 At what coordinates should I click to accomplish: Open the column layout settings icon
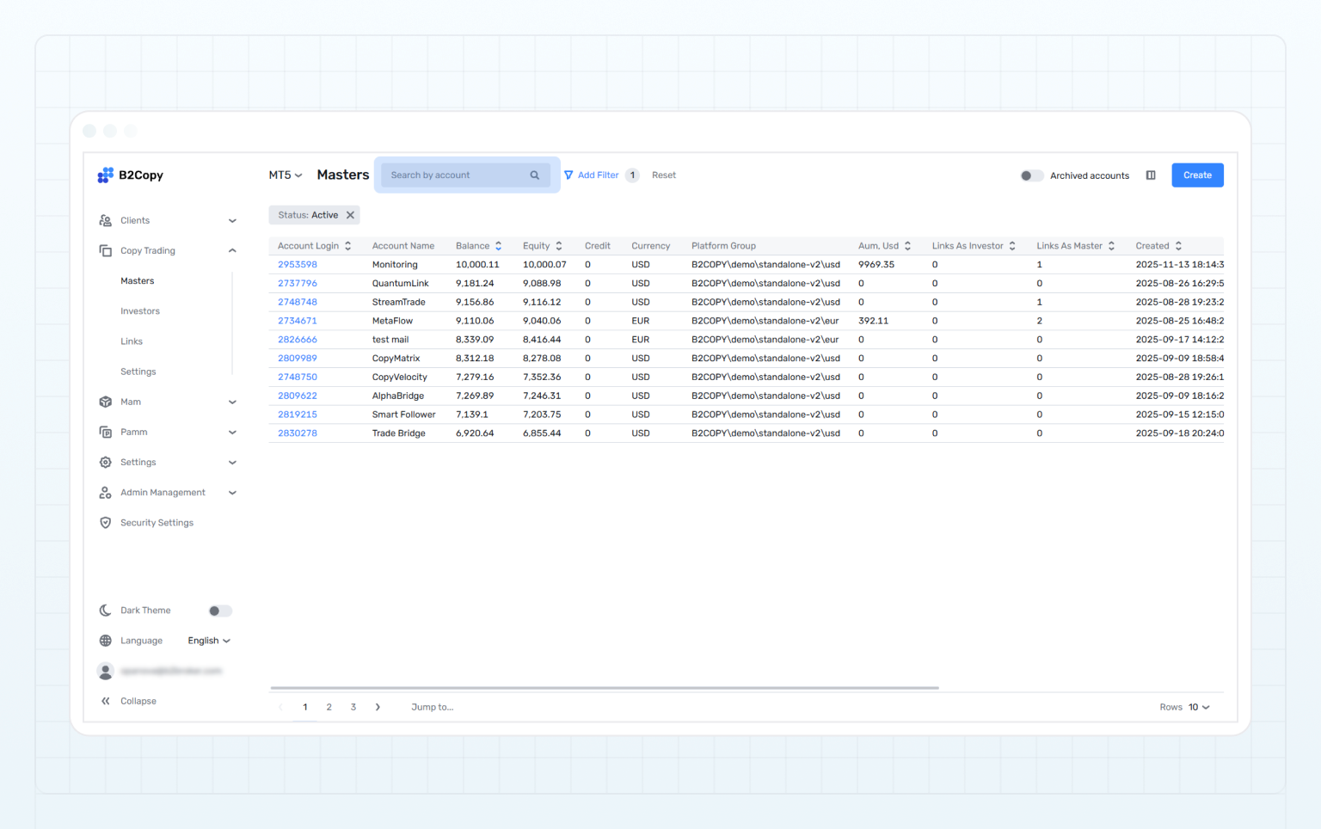pyautogui.click(x=1151, y=175)
